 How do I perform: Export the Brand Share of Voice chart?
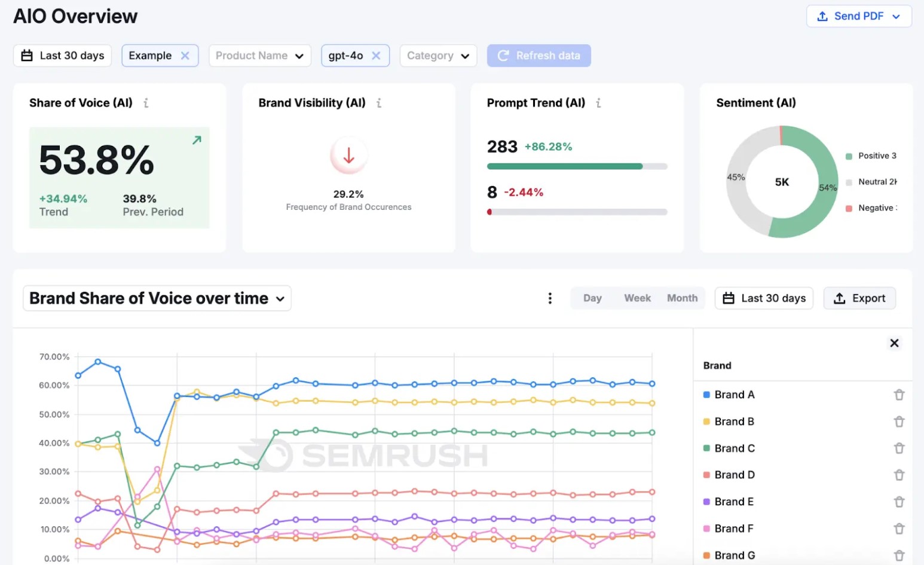[x=859, y=298]
